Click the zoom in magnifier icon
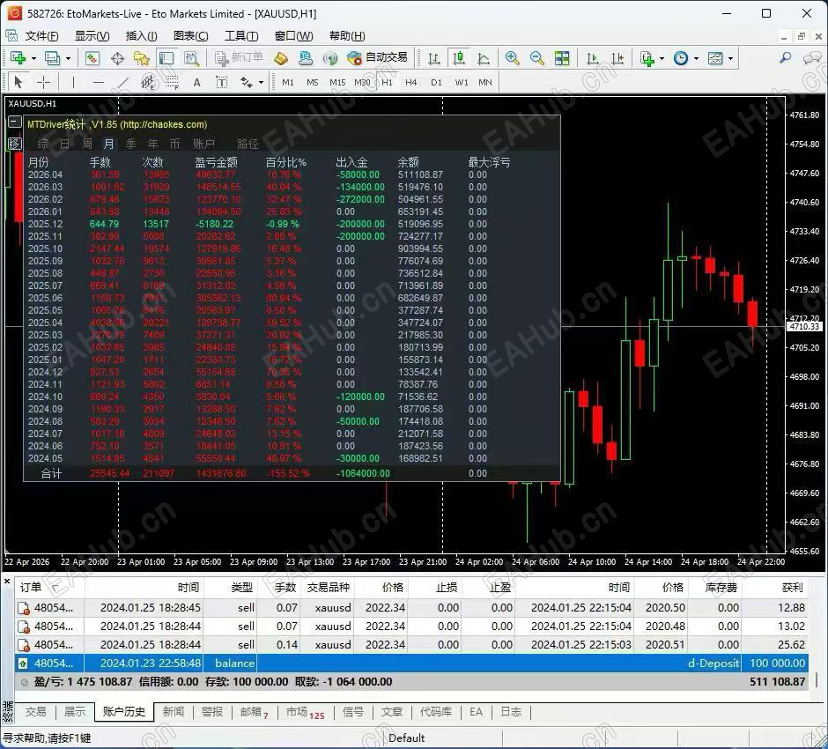This screenshot has width=828, height=749. 512,58
